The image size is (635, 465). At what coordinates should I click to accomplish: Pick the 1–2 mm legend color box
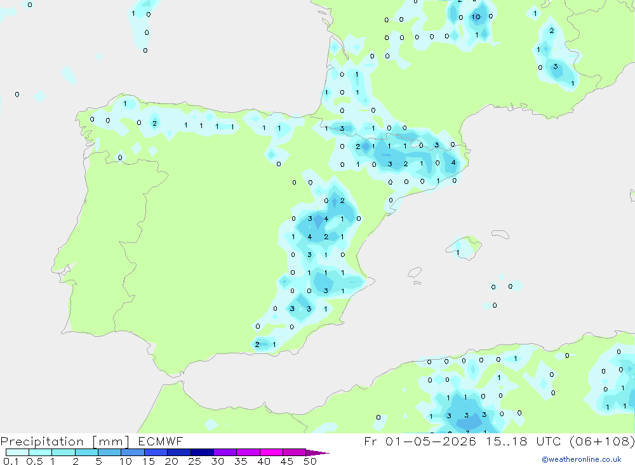click(63, 452)
